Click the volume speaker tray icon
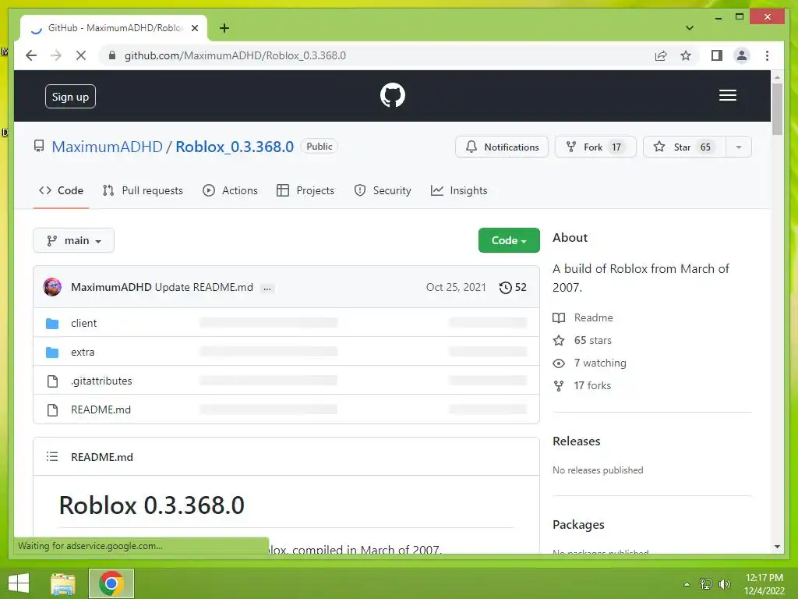Screen dimensions: 798x599 point(725,583)
